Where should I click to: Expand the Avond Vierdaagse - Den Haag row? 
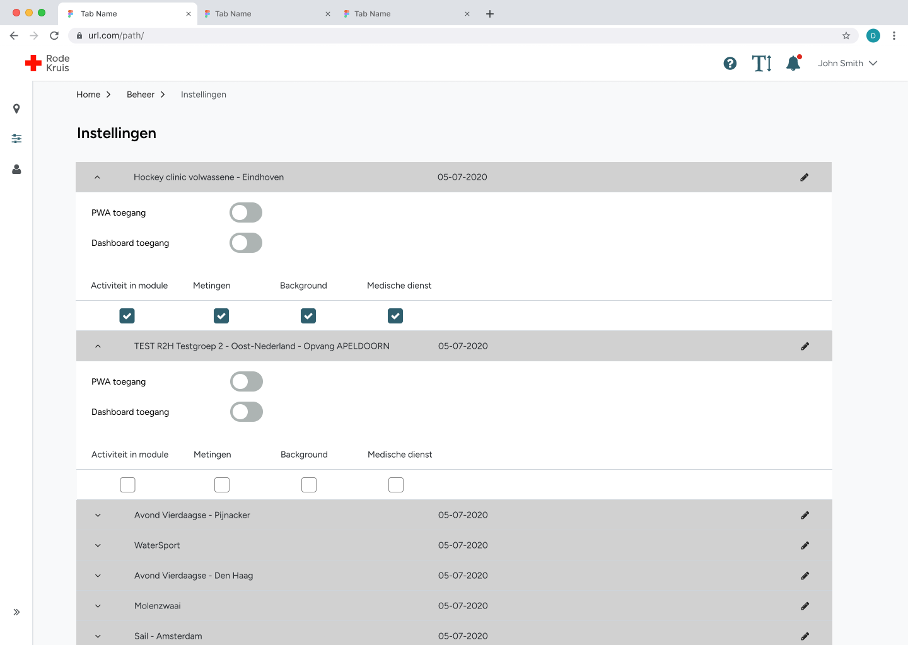click(x=98, y=576)
